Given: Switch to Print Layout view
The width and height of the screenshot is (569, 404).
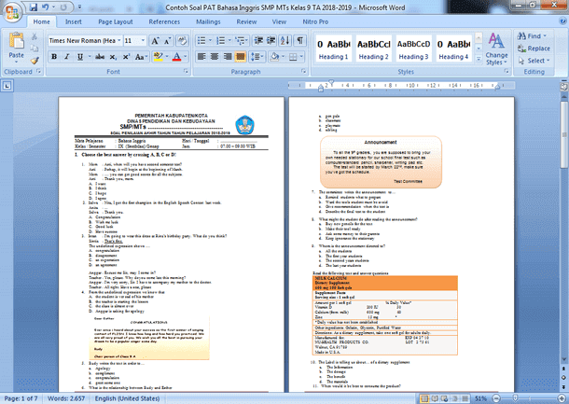Looking at the screenshot, I should coord(424,398).
